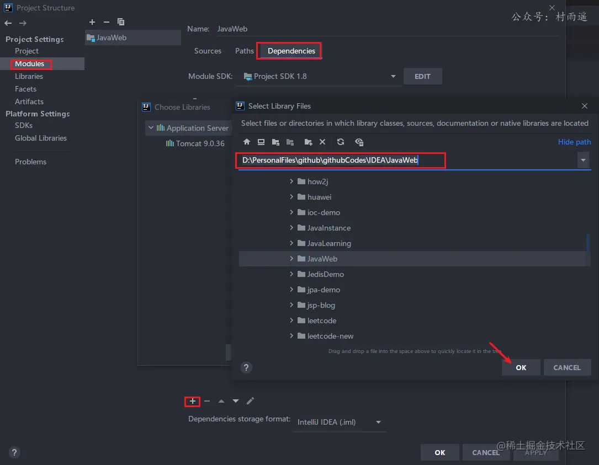The width and height of the screenshot is (599, 465).
Task: Expand the how2j folder
Action: click(x=291, y=181)
